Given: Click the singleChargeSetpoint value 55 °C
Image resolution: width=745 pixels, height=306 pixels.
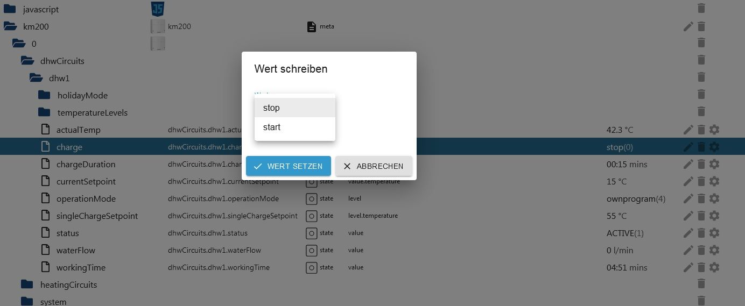Looking at the screenshot, I should pyautogui.click(x=616, y=216).
